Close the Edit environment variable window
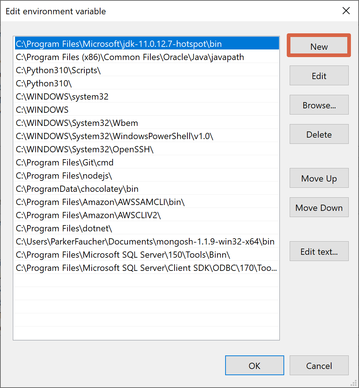The image size is (359, 388). pyautogui.click(x=346, y=11)
